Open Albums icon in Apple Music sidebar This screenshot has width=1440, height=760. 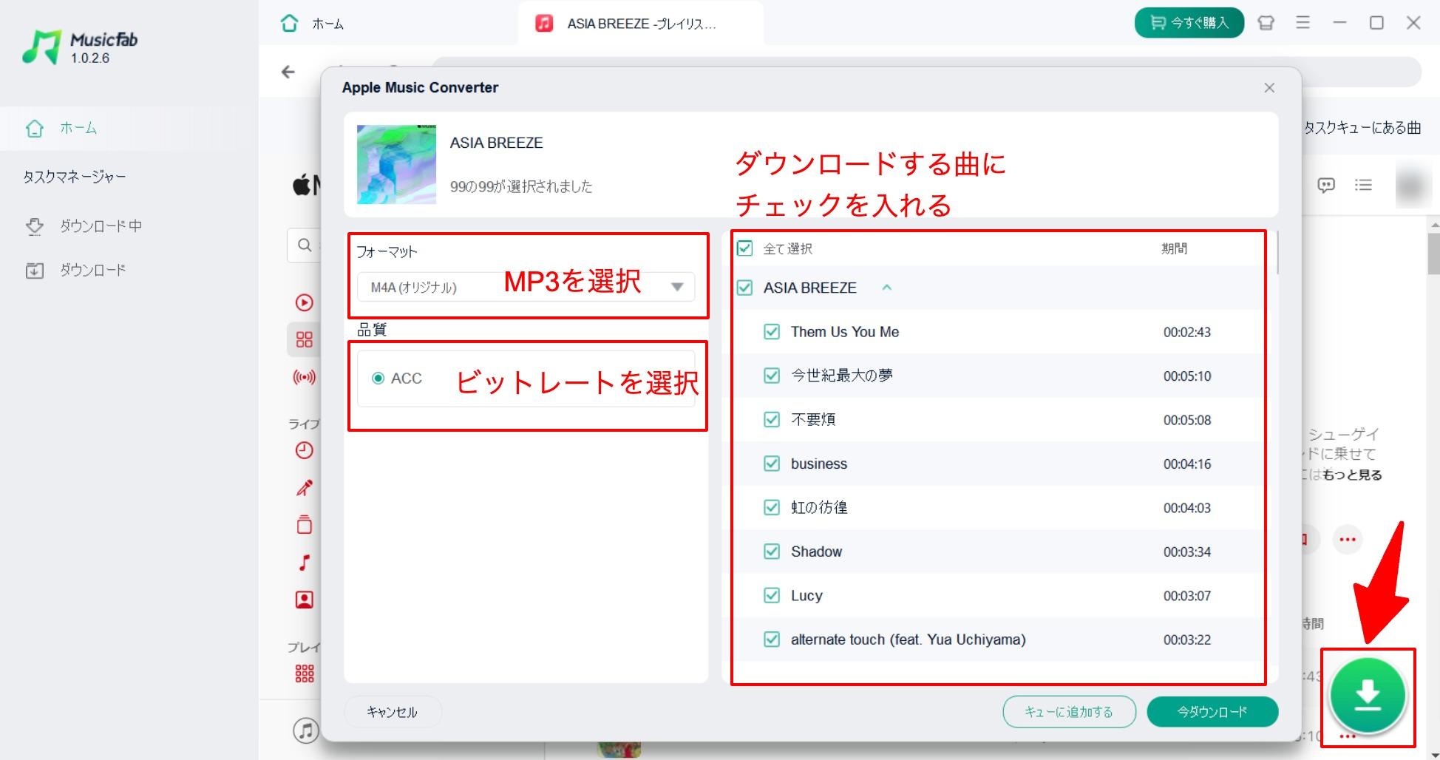coord(305,525)
